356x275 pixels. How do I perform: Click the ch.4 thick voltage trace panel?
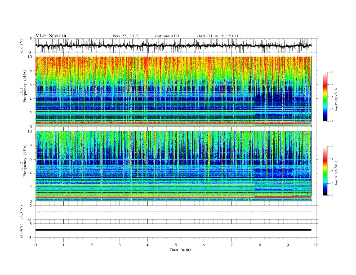[x=177, y=231]
